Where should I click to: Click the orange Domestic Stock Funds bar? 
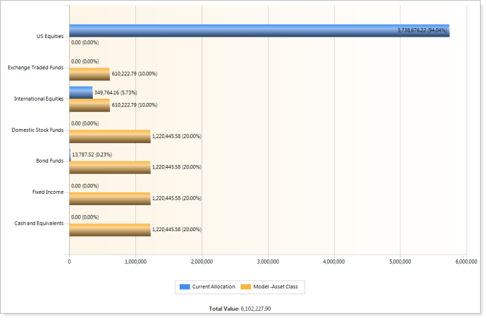click(110, 136)
